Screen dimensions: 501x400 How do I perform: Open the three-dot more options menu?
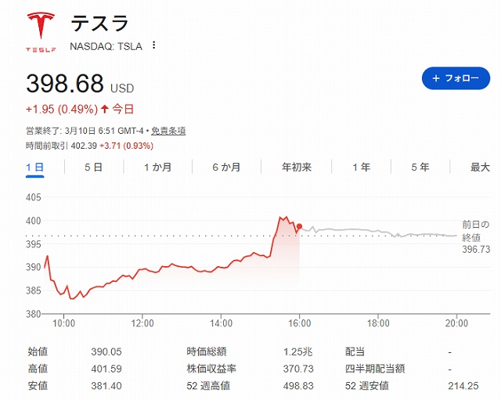click(x=154, y=45)
